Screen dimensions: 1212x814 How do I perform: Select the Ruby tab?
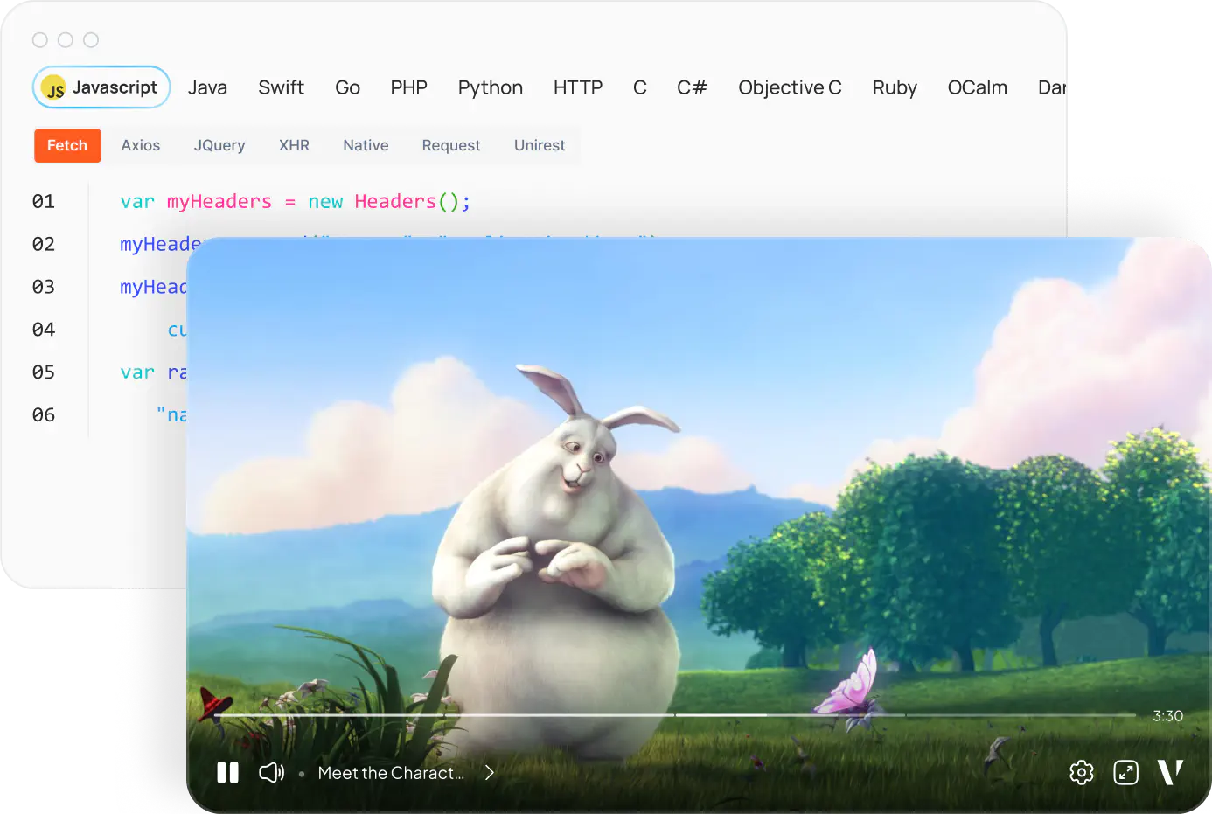(895, 87)
